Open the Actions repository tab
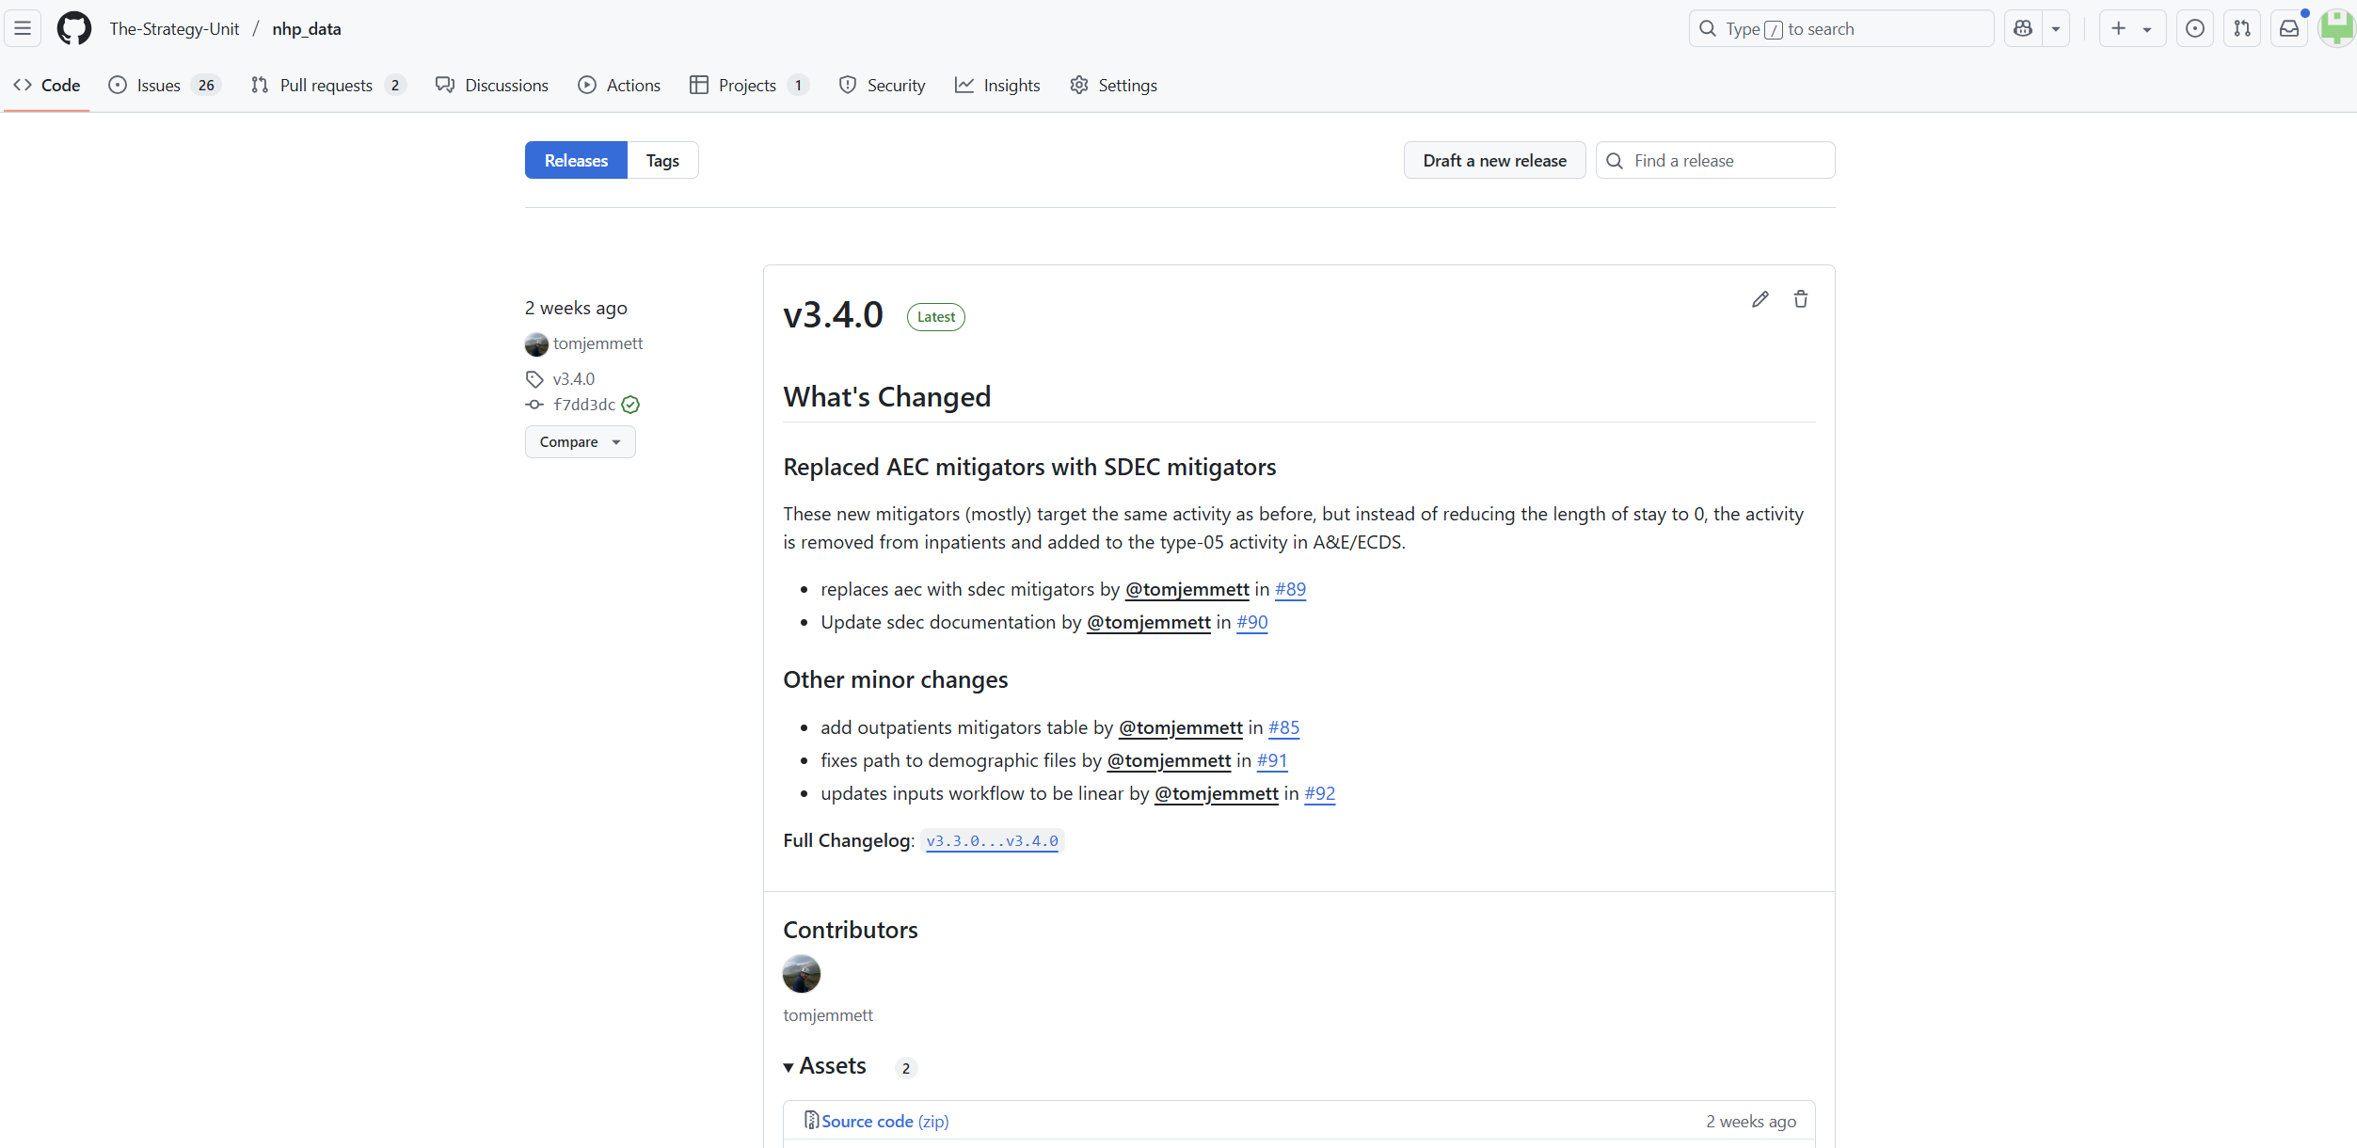 [619, 85]
